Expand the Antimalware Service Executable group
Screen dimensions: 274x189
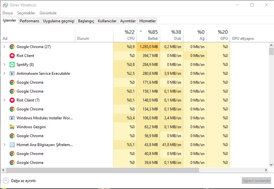pos(4,73)
